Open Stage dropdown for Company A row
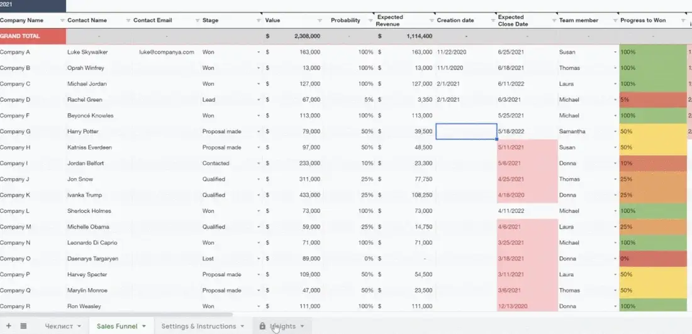Viewport: 692px width, 334px height. click(259, 53)
